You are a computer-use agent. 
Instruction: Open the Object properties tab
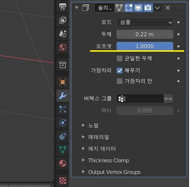[63, 82]
